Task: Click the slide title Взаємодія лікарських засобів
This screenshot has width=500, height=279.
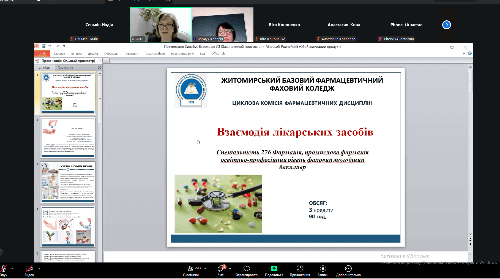Action: [x=295, y=132]
